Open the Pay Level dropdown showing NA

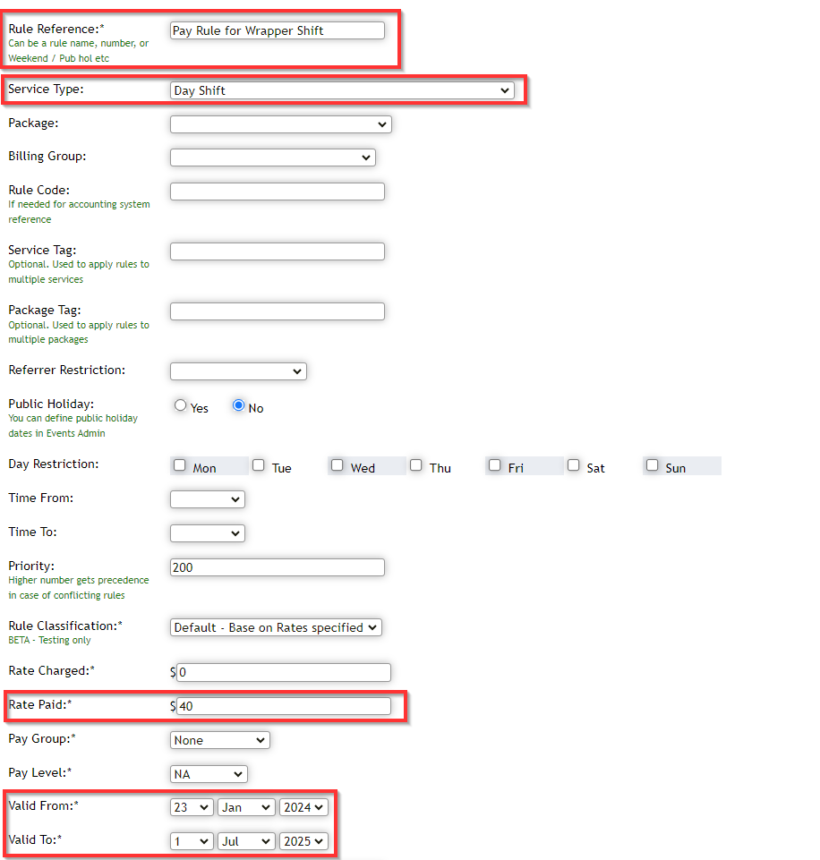[x=208, y=773]
